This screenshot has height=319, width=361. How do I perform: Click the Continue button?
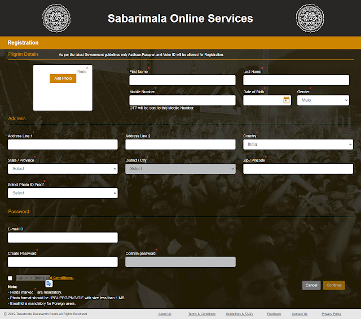(334, 285)
